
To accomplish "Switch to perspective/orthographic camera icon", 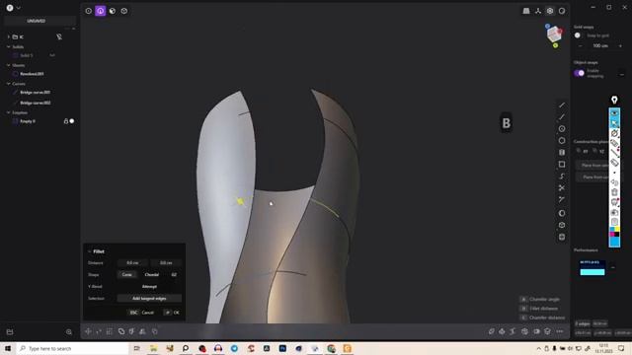I will click(526, 11).
